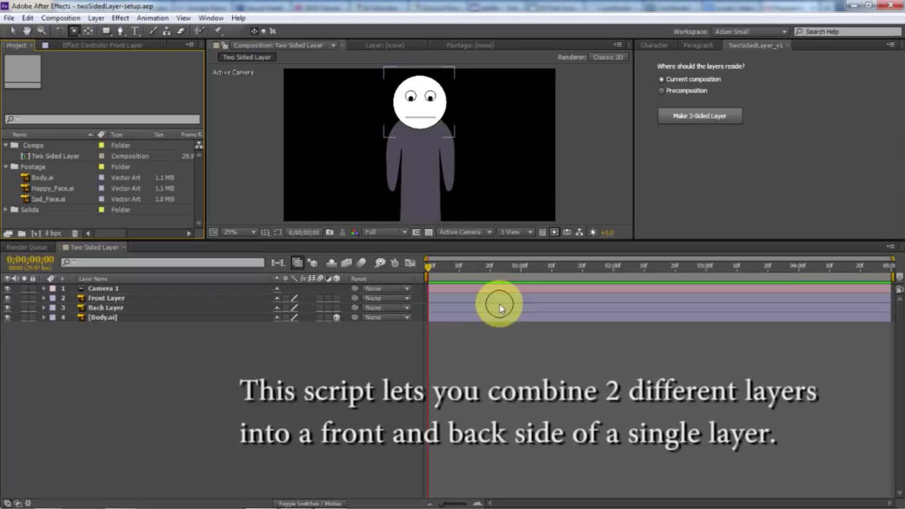Switch to the Render Queue tab
905x509 pixels.
(x=26, y=247)
